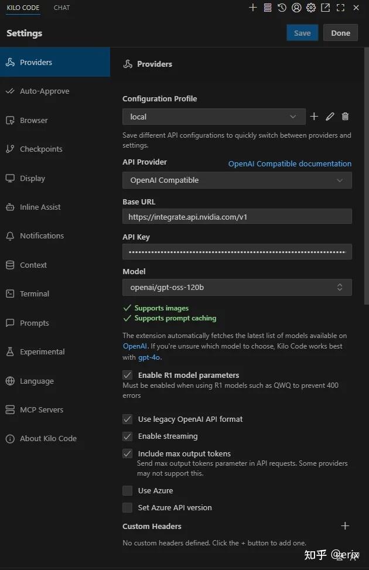Uncheck Enable R1 model parameters
The image size is (369, 570).
(127, 375)
